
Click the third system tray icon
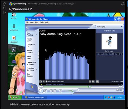(112, 97)
